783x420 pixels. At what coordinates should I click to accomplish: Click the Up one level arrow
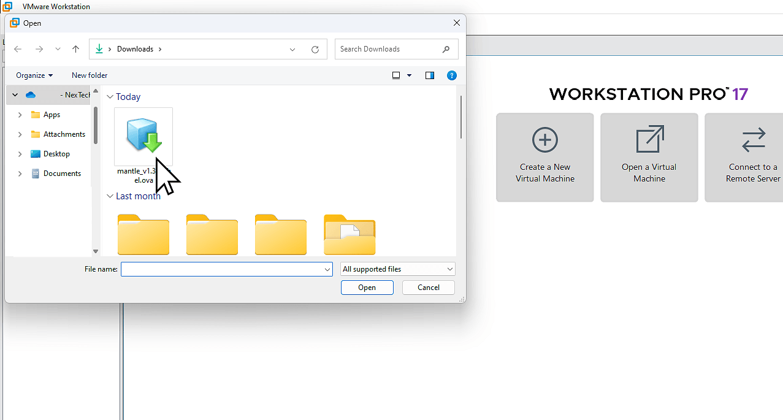[x=75, y=49]
